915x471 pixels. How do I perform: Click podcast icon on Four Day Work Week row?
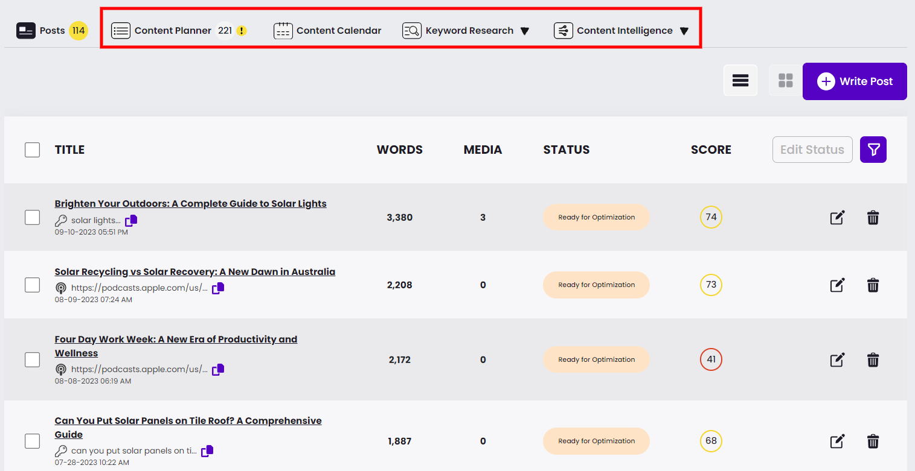61,369
